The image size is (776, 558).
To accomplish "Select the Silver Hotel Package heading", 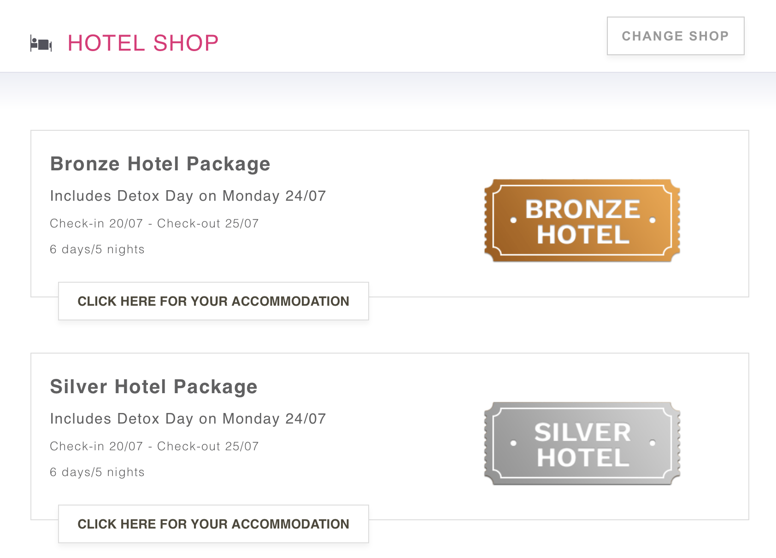I will [153, 387].
